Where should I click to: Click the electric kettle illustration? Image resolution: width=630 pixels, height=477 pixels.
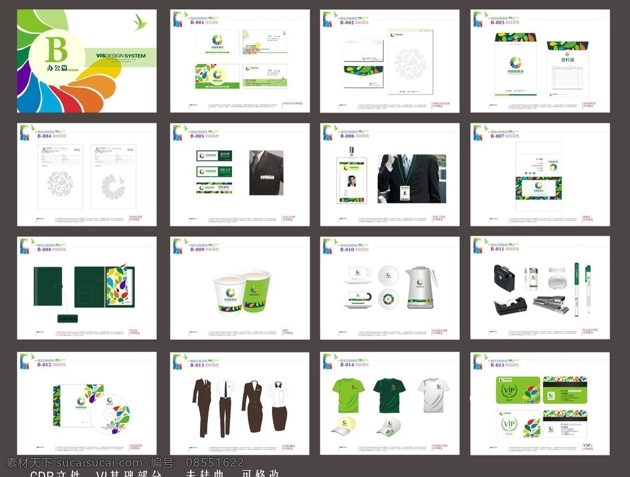pyautogui.click(x=421, y=287)
